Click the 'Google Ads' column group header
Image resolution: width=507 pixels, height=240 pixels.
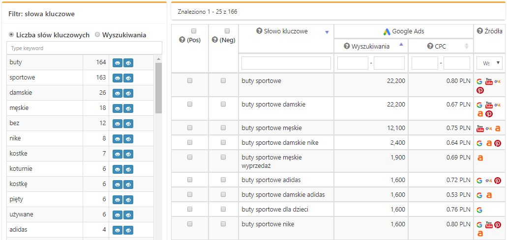(403, 31)
